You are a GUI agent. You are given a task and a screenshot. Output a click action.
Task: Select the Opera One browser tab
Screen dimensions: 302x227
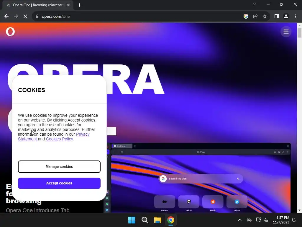(38, 5)
